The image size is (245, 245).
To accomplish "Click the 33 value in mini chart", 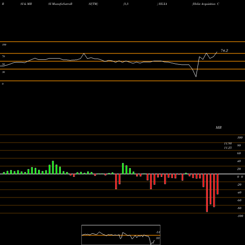I will 158,238.
